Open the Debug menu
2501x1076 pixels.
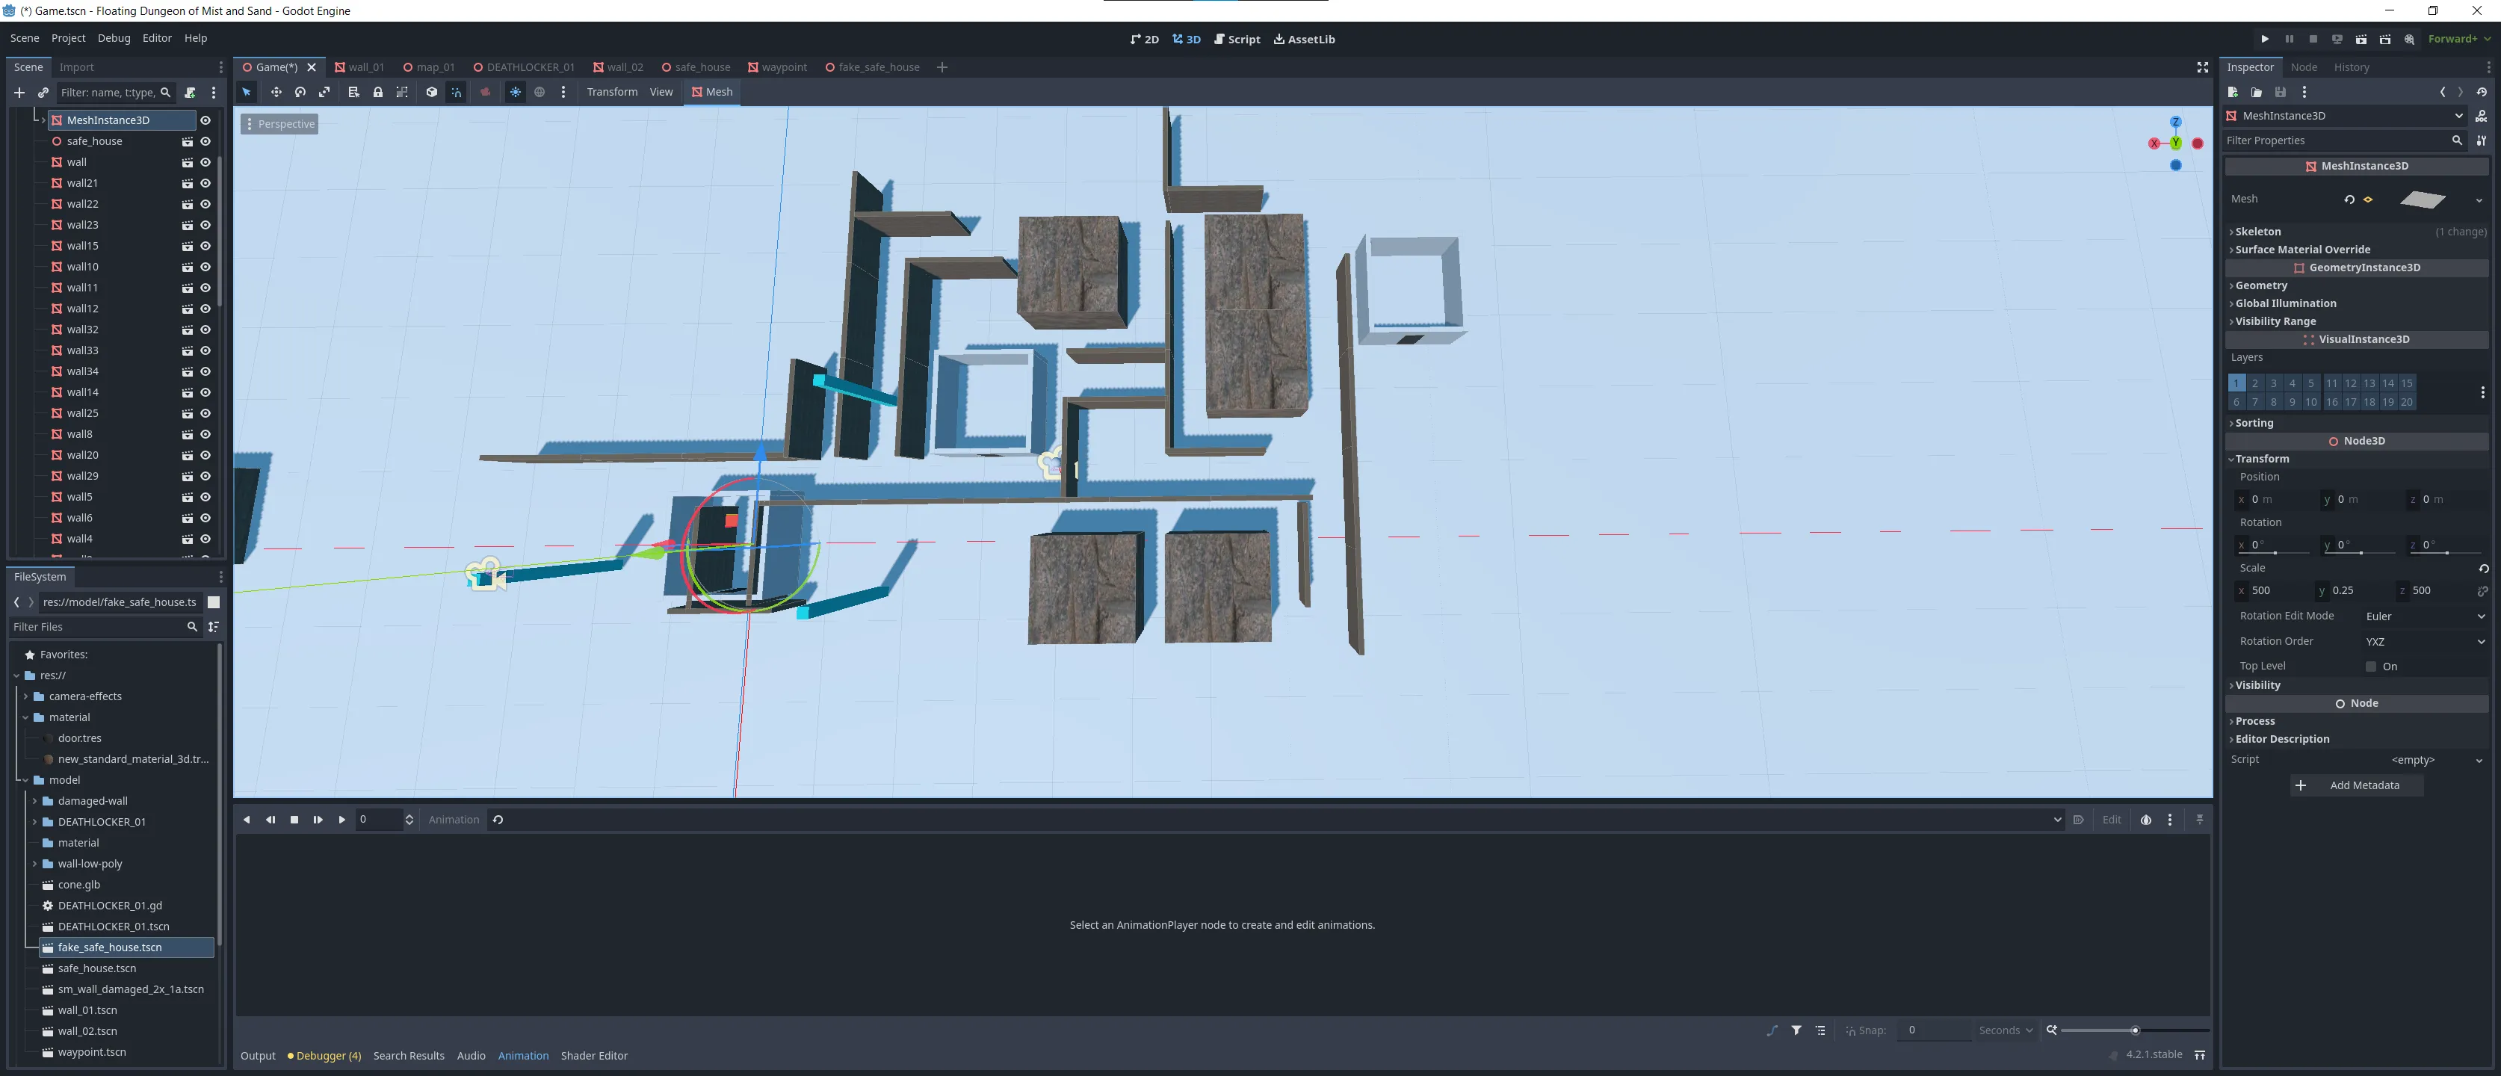(x=114, y=38)
